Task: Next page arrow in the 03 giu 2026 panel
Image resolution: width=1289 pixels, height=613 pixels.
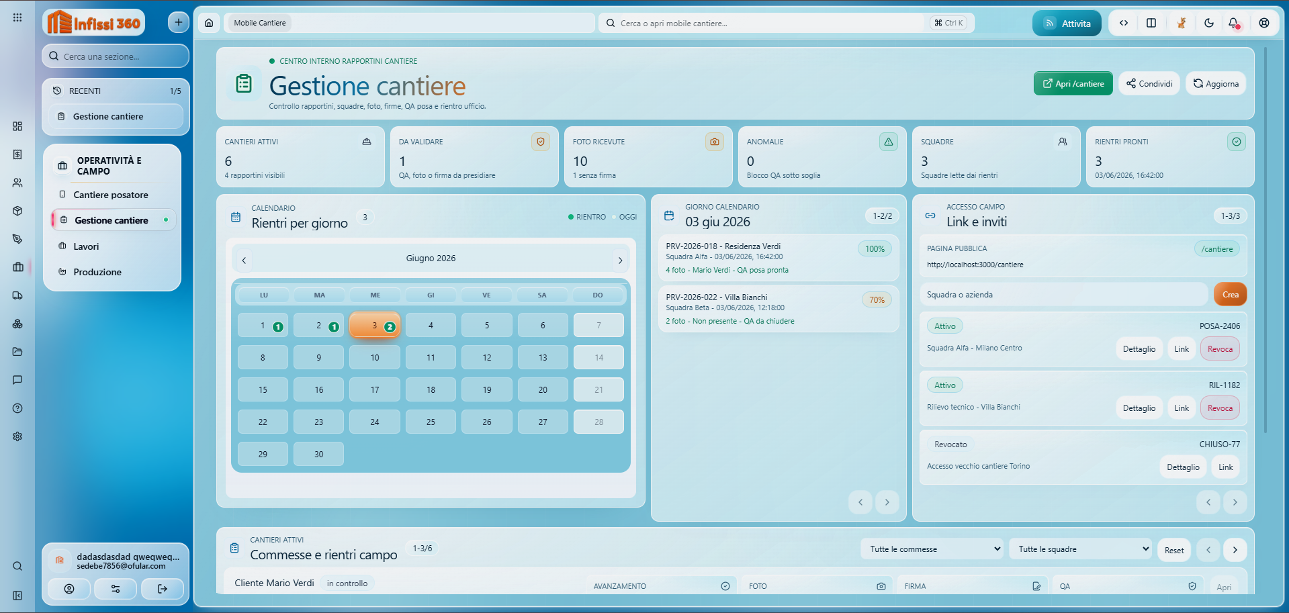Action: click(887, 502)
